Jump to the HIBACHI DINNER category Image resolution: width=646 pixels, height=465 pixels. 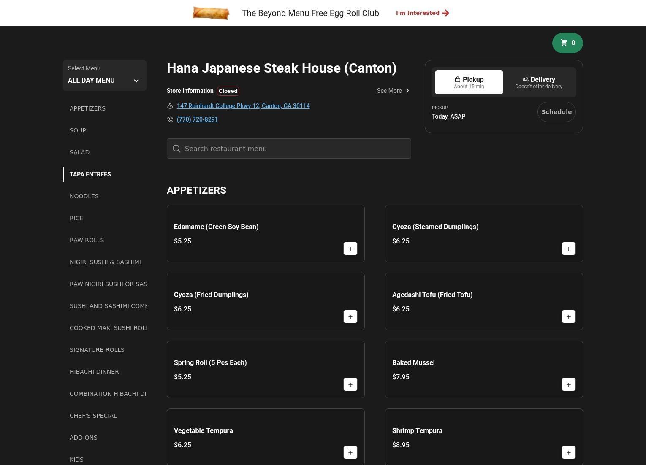94,372
